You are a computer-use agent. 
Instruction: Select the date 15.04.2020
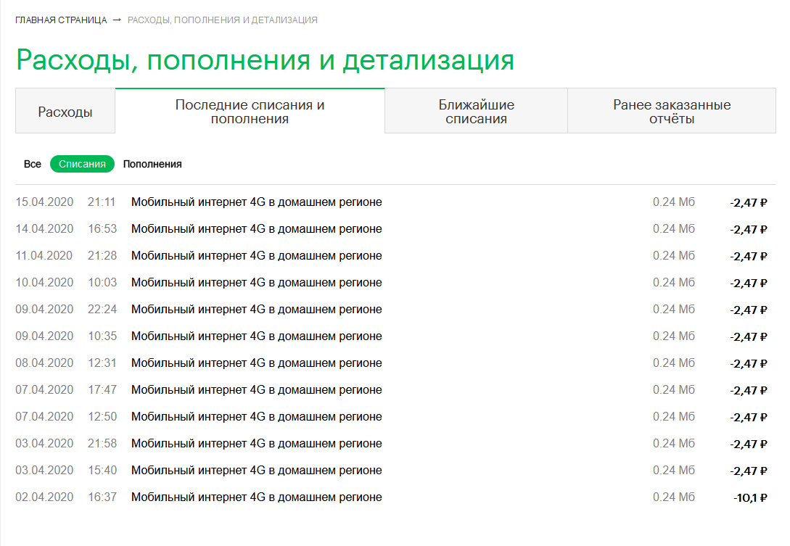pos(44,202)
